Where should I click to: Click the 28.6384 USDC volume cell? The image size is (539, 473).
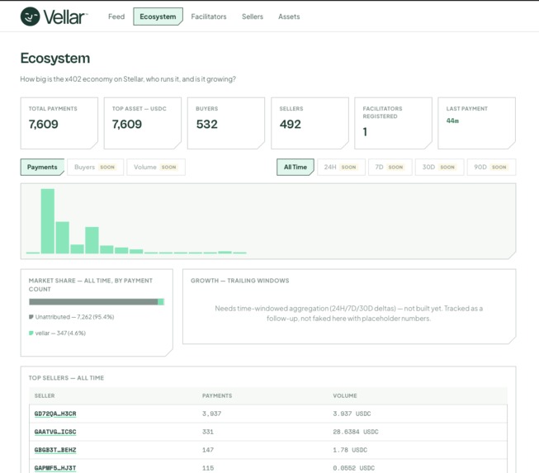click(356, 432)
